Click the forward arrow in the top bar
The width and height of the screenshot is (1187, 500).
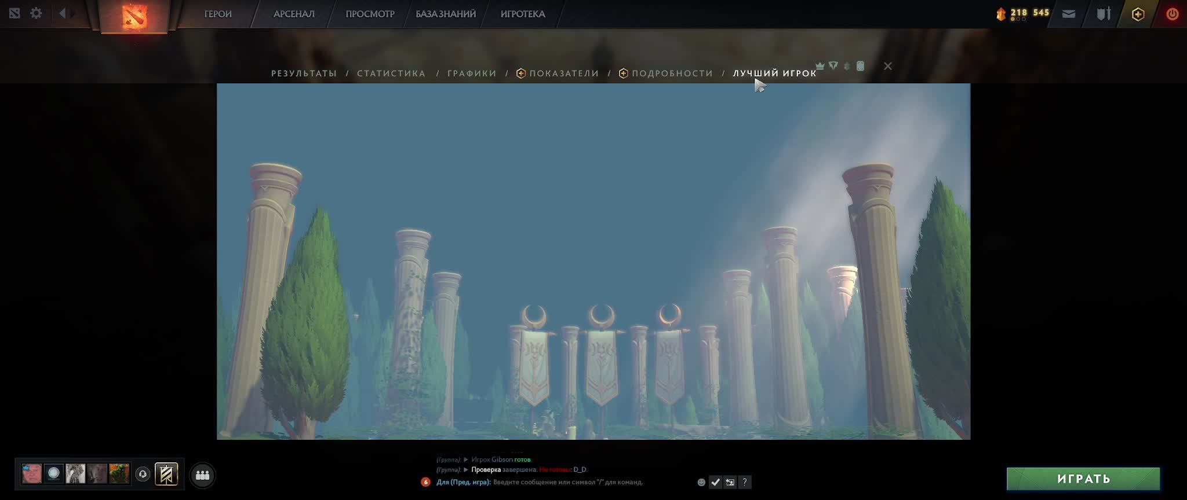(x=73, y=13)
